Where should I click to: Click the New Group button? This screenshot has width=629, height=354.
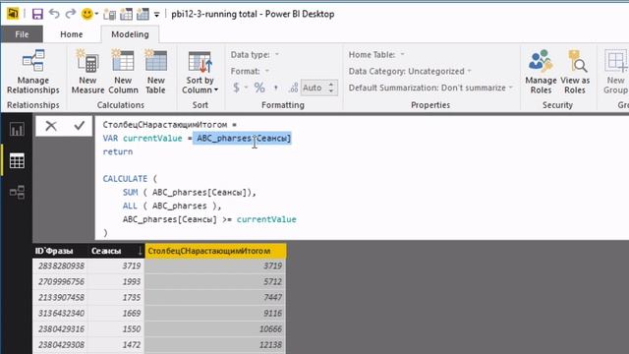pos(615,72)
